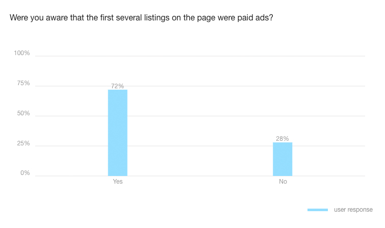
Task: Click the 25% y-axis label
Action: (x=23, y=143)
